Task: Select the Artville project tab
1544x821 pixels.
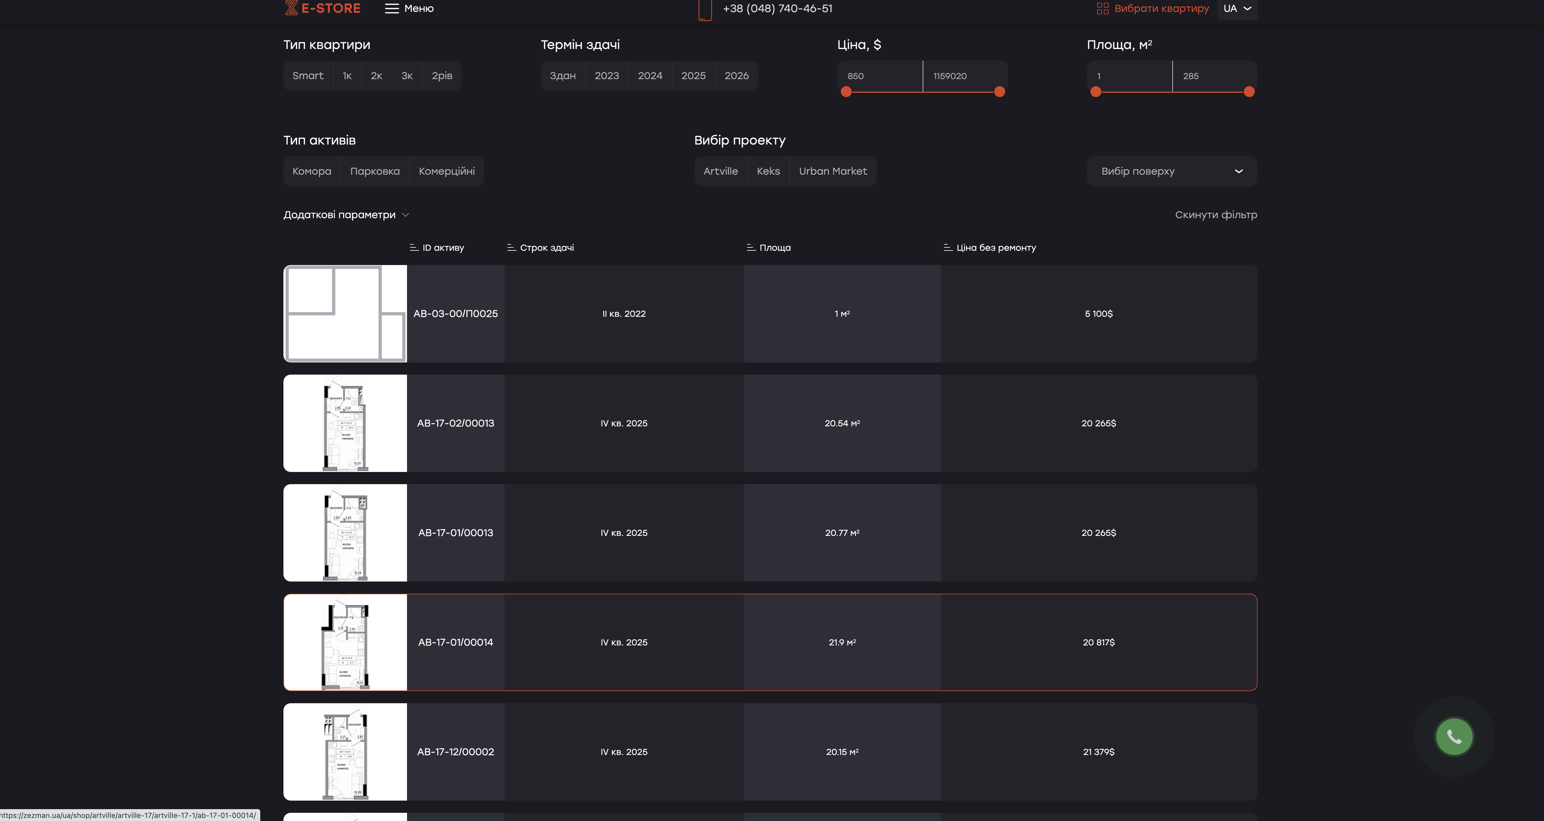Action: [x=721, y=171]
